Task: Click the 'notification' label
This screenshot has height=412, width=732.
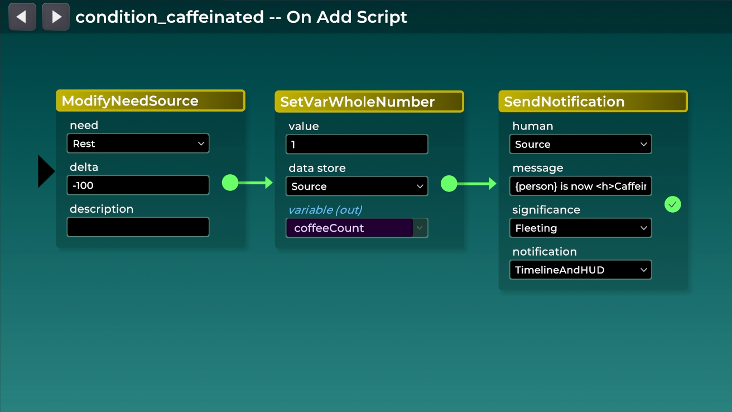Action: pyautogui.click(x=545, y=252)
